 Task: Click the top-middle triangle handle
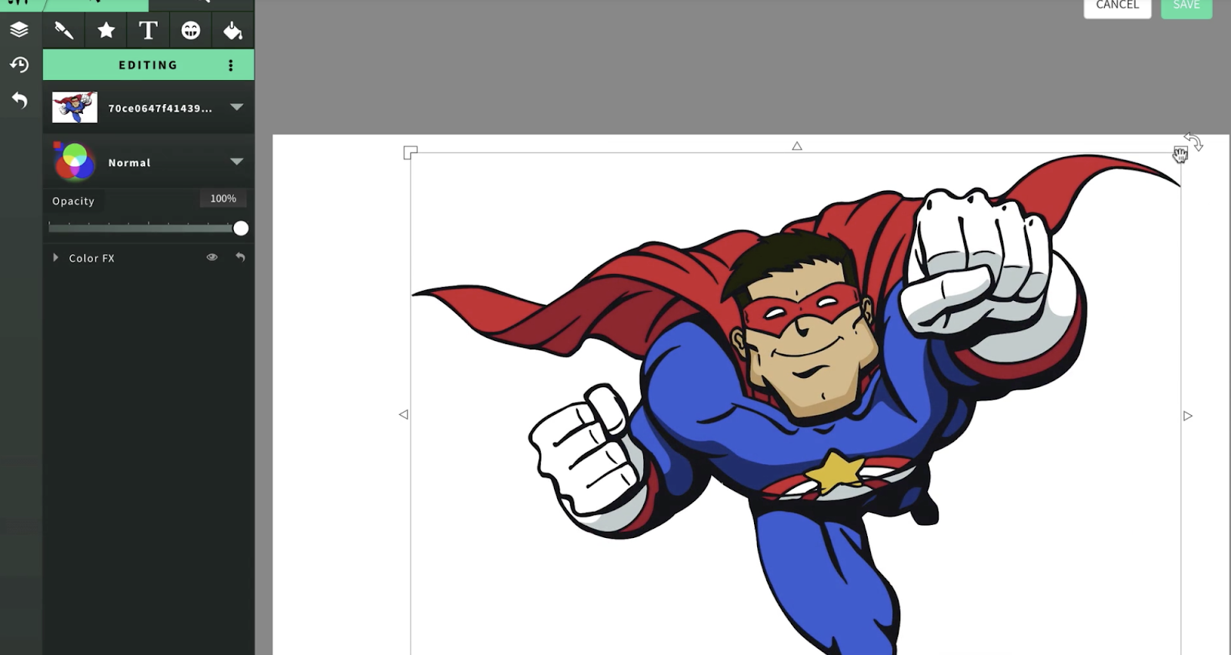797,145
